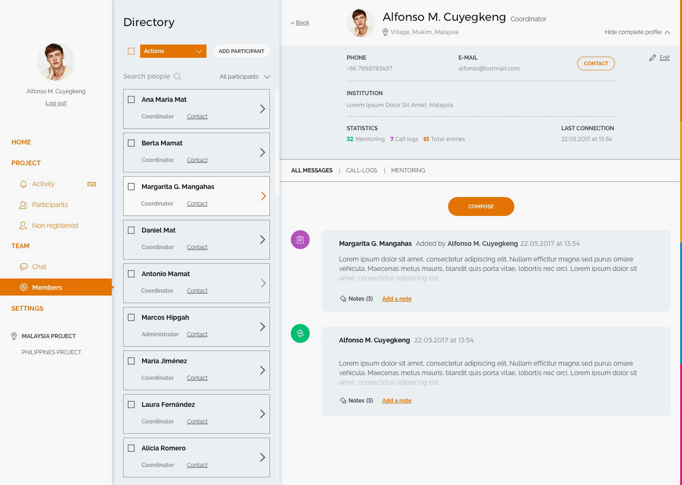Open the Project menu section

tap(26, 163)
